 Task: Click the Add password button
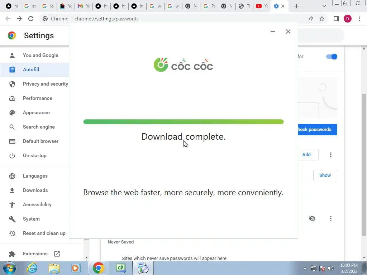308,155
